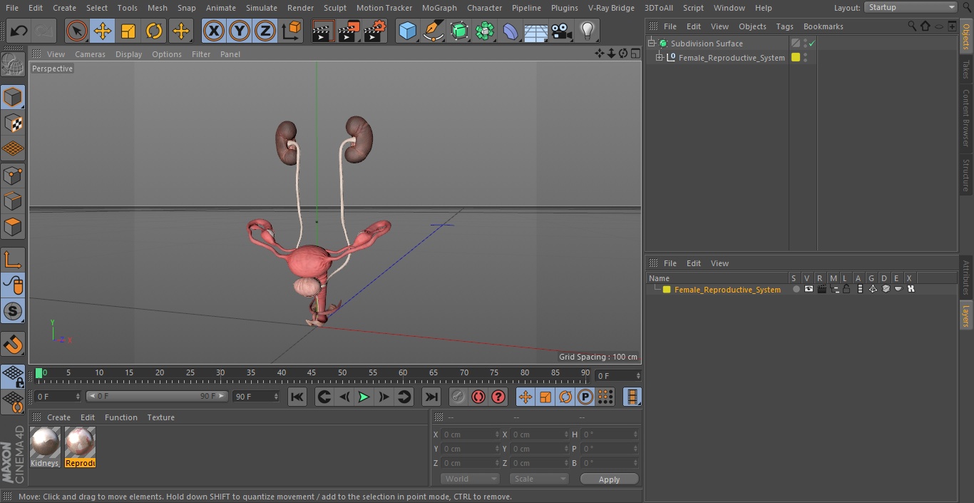The width and height of the screenshot is (974, 503).
Task: Toggle Enable Axis tool
Action: coord(13,259)
